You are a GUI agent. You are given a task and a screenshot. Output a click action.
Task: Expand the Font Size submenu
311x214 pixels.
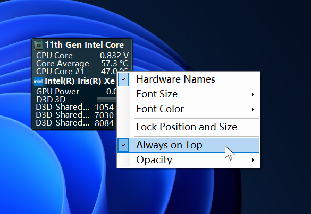tap(188, 94)
